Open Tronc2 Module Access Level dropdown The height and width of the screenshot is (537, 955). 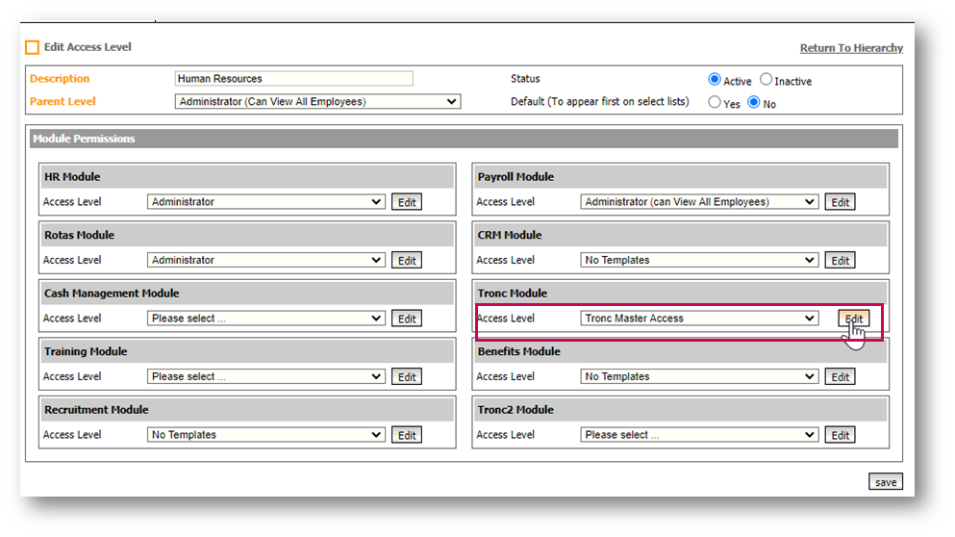point(698,435)
